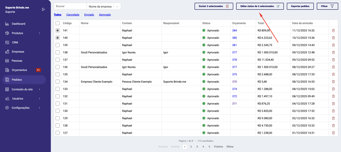Screen dimensions: 341x152
Task: Click the logout icon beside Suporte Brinde.me
Action: click(43, 9)
